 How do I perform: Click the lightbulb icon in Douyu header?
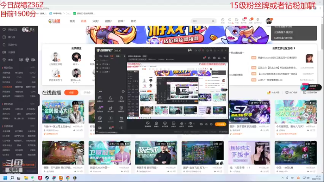tap(258, 20)
